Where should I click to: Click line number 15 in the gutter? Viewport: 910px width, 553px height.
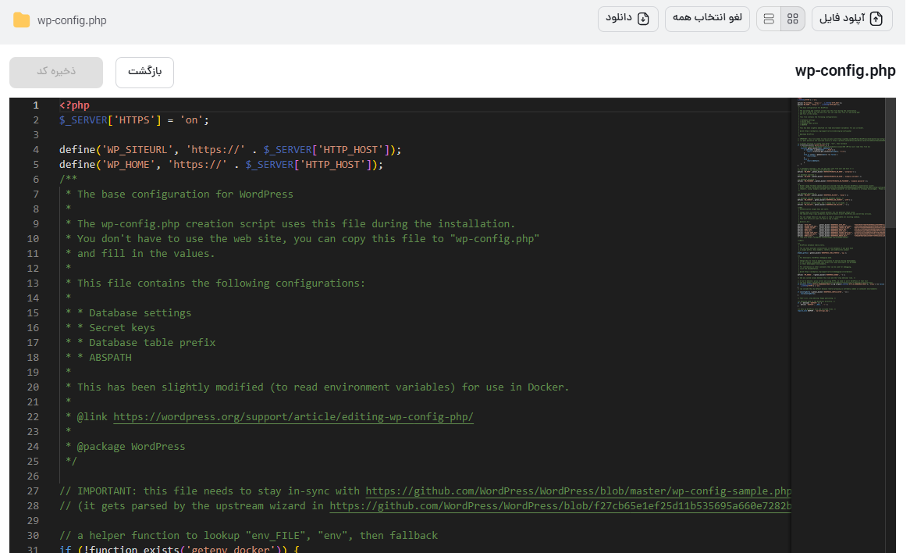pyautogui.click(x=33, y=313)
